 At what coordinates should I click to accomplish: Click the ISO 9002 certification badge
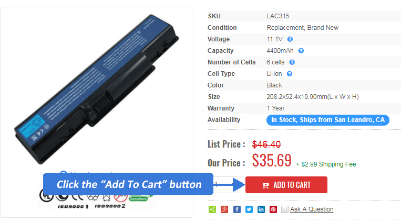[110, 206]
